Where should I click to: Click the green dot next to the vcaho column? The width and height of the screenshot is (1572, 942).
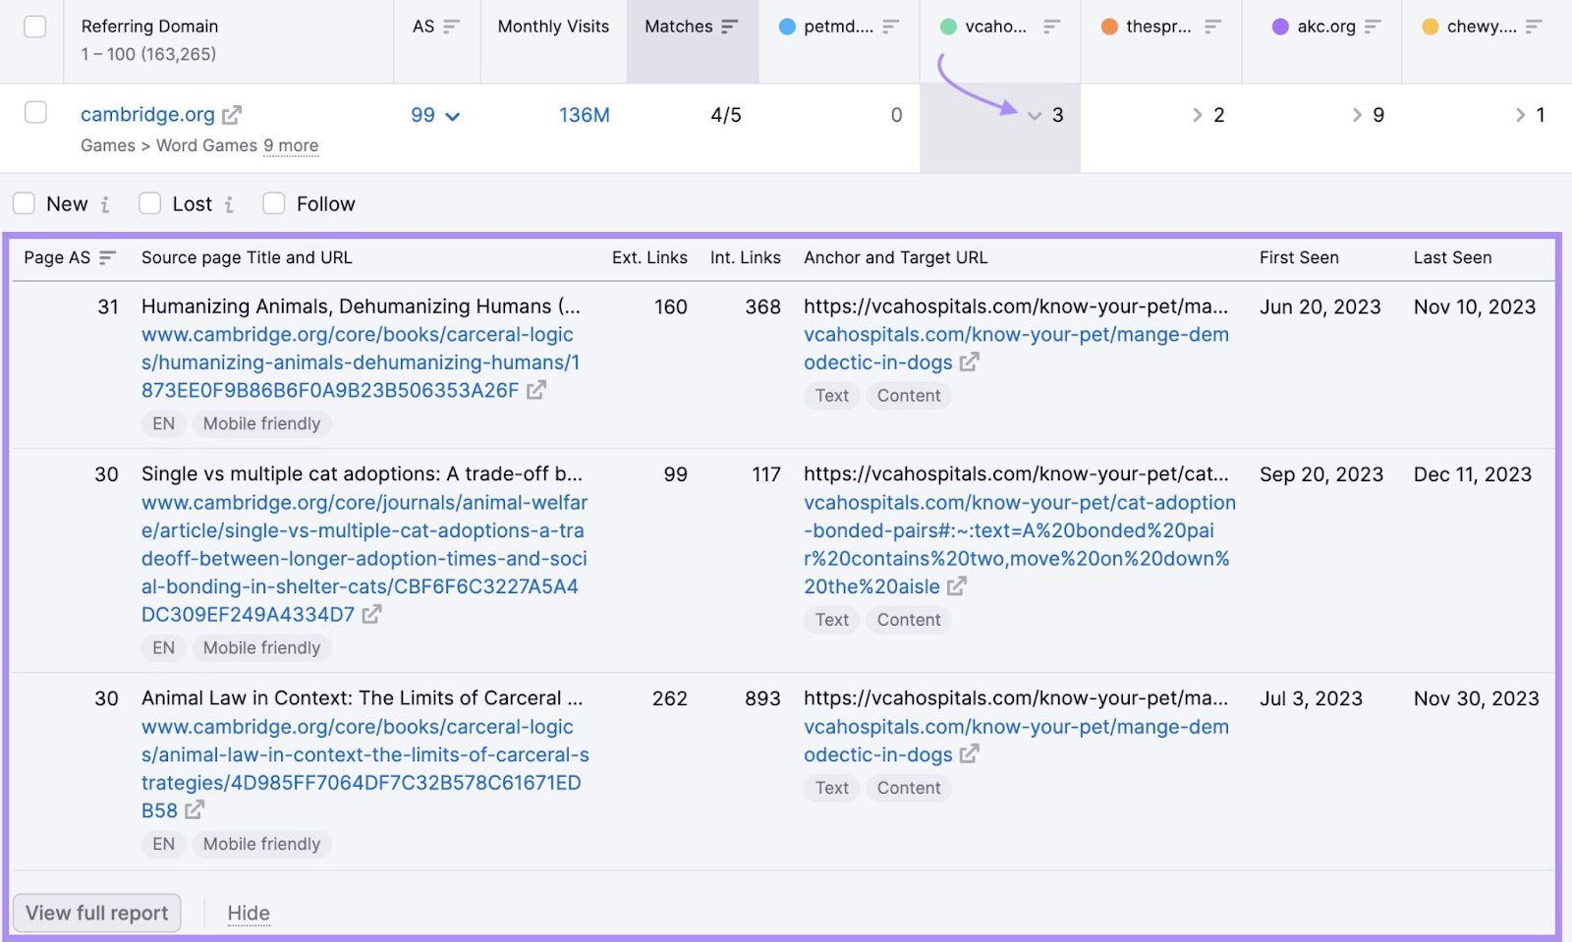947,27
